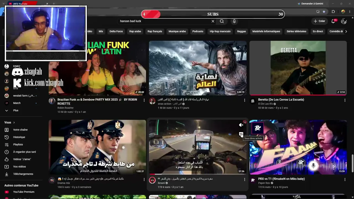Click the Créer button
This screenshot has width=354, height=199.
[x=319, y=21]
